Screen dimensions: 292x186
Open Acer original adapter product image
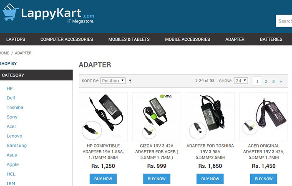tap(264, 117)
